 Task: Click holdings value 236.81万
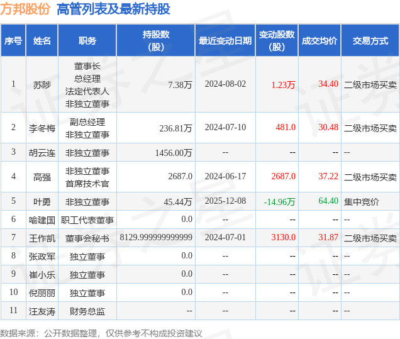(x=175, y=128)
